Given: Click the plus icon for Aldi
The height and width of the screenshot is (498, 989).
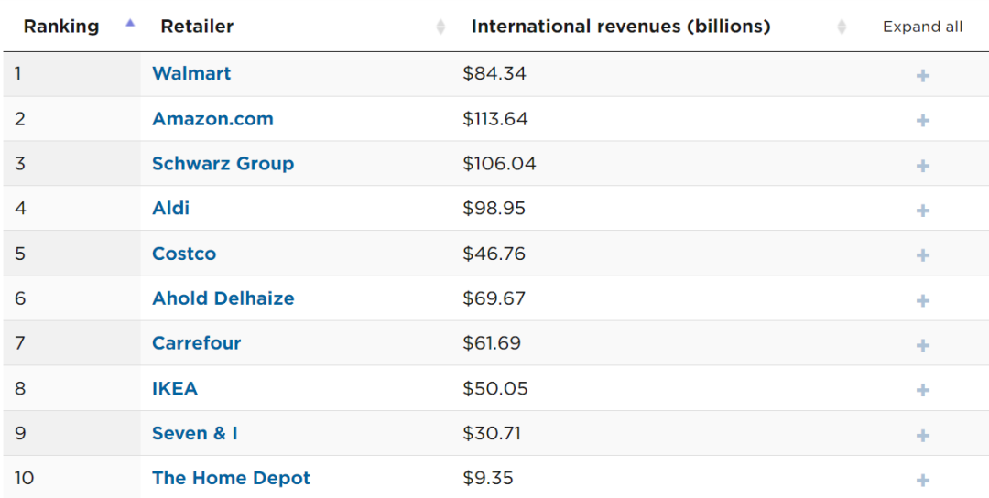Looking at the screenshot, I should (922, 210).
